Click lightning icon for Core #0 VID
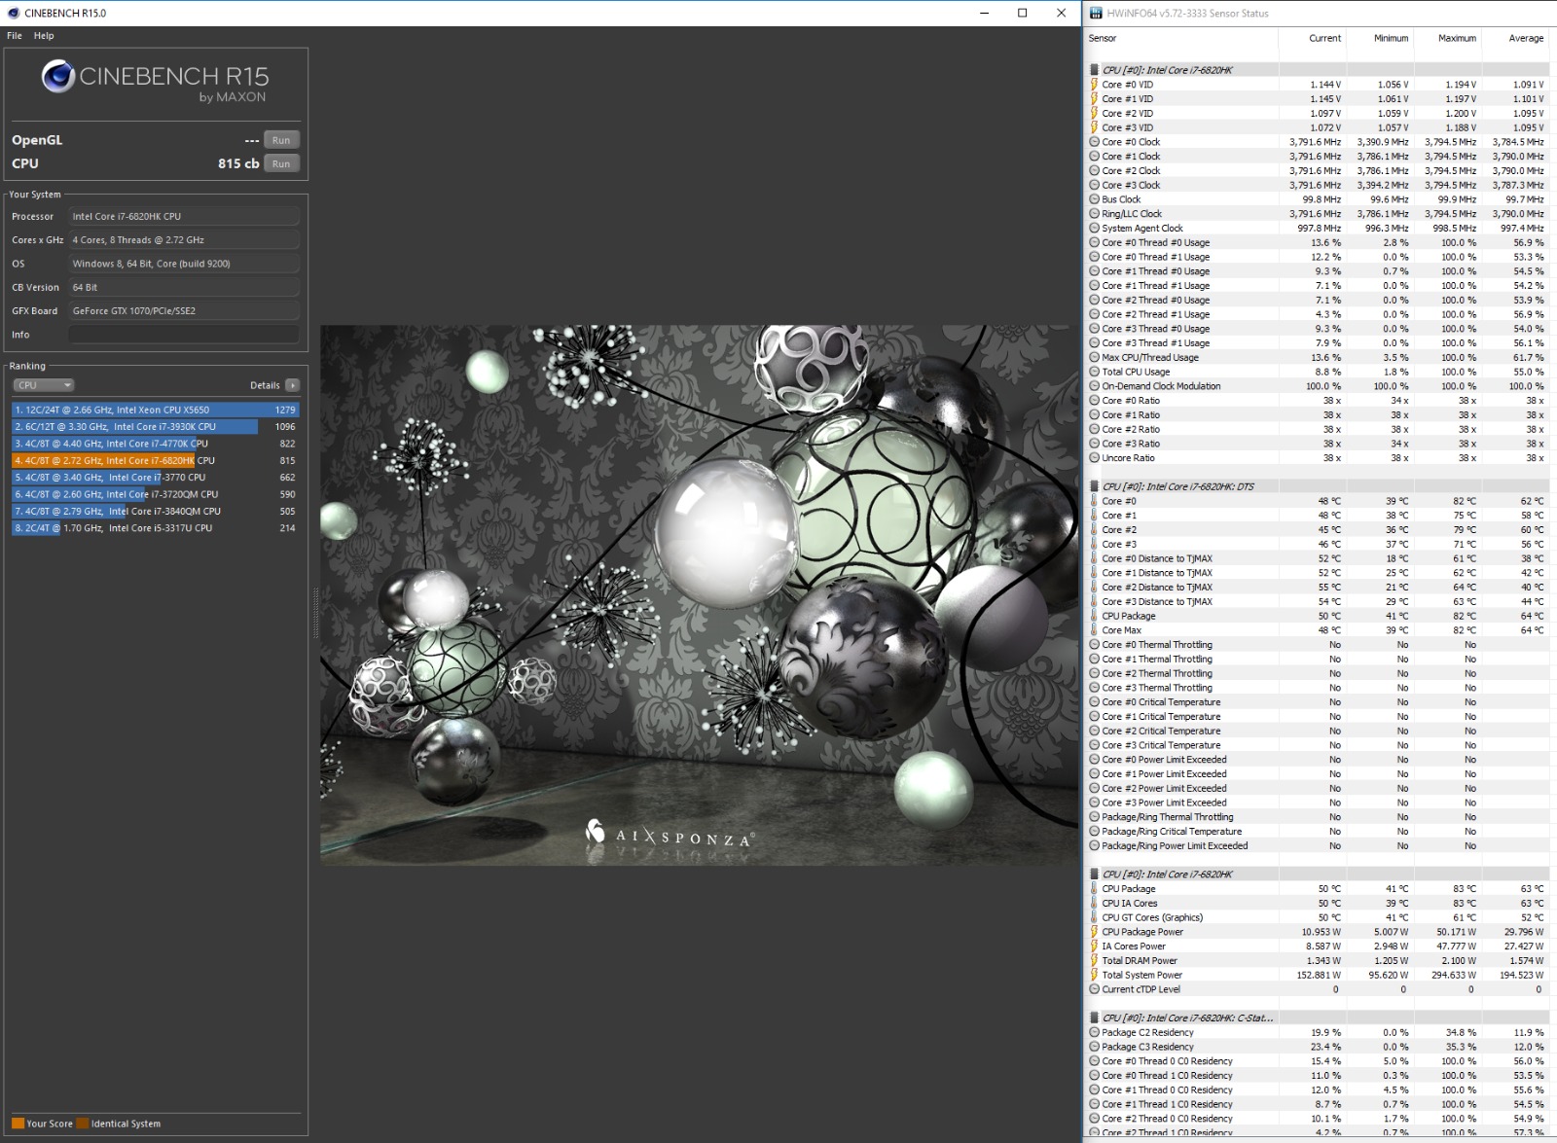The width and height of the screenshot is (1557, 1143). point(1094,85)
